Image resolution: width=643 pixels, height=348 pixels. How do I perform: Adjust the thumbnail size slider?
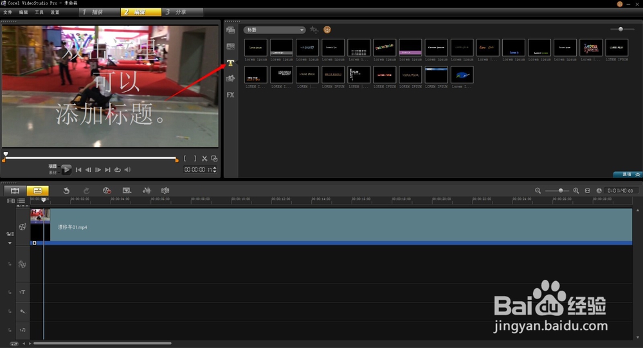coord(621,29)
